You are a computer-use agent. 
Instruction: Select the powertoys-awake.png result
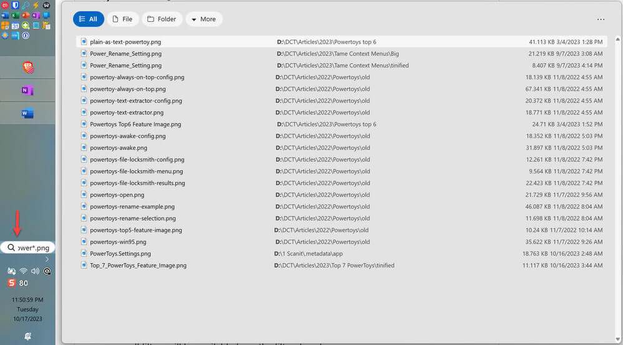click(x=341, y=147)
